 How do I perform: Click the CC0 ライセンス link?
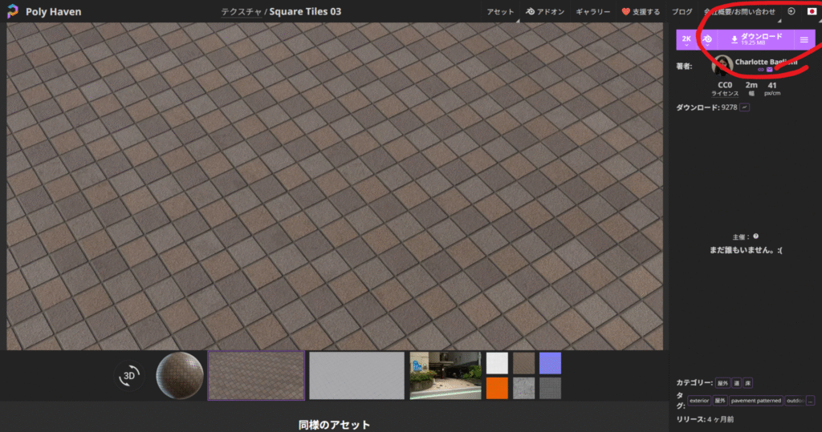click(x=725, y=88)
